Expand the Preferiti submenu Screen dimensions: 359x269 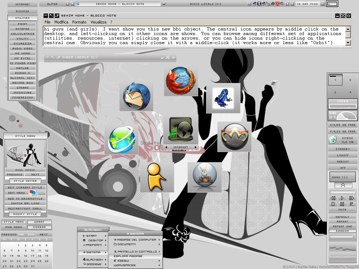(x=93, y=245)
